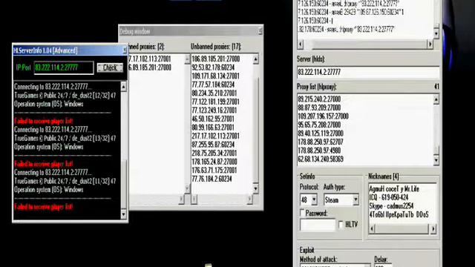Select unbanned proxy 176.63.71.175:27001

(214, 170)
